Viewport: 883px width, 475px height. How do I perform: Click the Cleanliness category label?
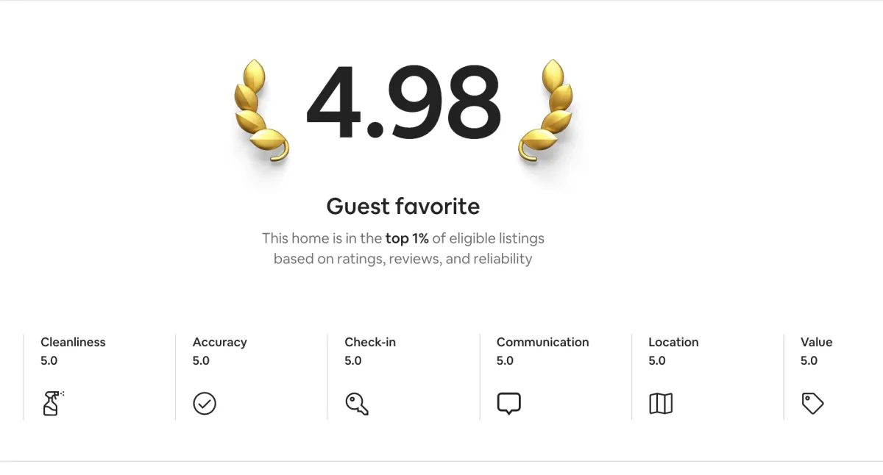(73, 342)
